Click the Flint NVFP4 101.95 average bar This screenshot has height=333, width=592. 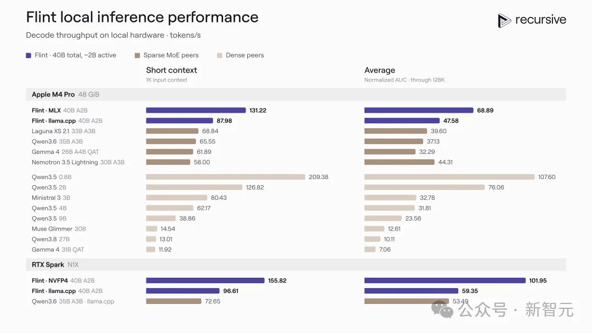tap(445, 280)
